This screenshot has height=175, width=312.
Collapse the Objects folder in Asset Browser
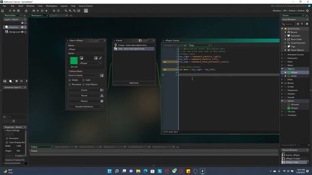click(282, 69)
